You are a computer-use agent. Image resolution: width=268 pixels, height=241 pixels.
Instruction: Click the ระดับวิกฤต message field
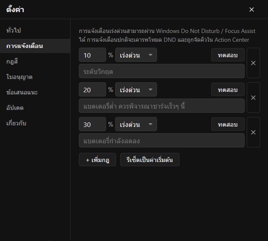tap(162, 71)
